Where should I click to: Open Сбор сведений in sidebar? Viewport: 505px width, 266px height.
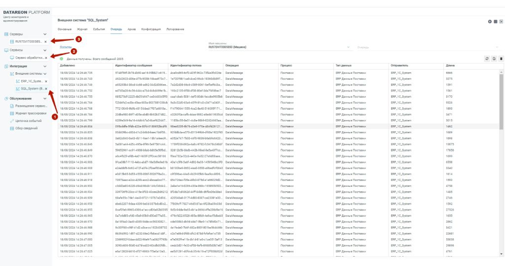[27, 128]
